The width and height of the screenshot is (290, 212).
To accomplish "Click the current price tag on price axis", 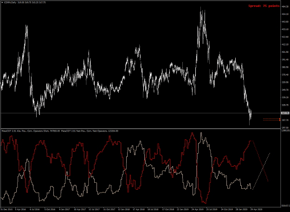I will coord(285,113).
